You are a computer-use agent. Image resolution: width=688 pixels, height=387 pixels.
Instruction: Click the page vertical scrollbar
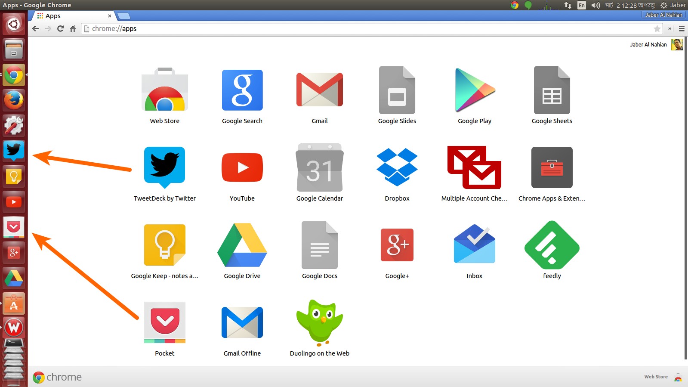(686, 198)
